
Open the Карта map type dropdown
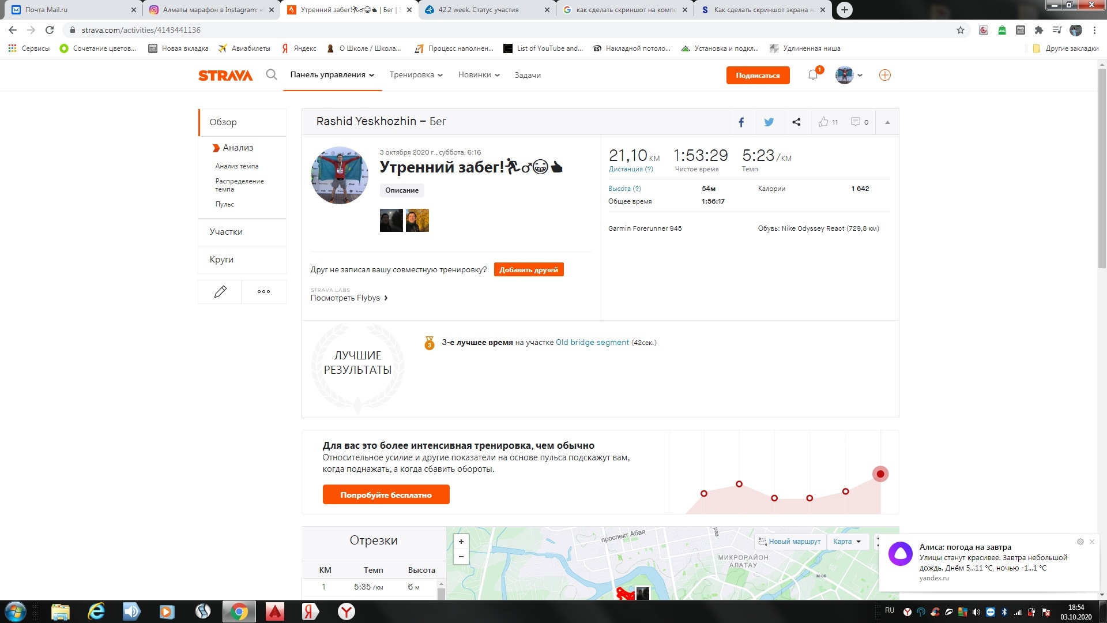click(846, 542)
